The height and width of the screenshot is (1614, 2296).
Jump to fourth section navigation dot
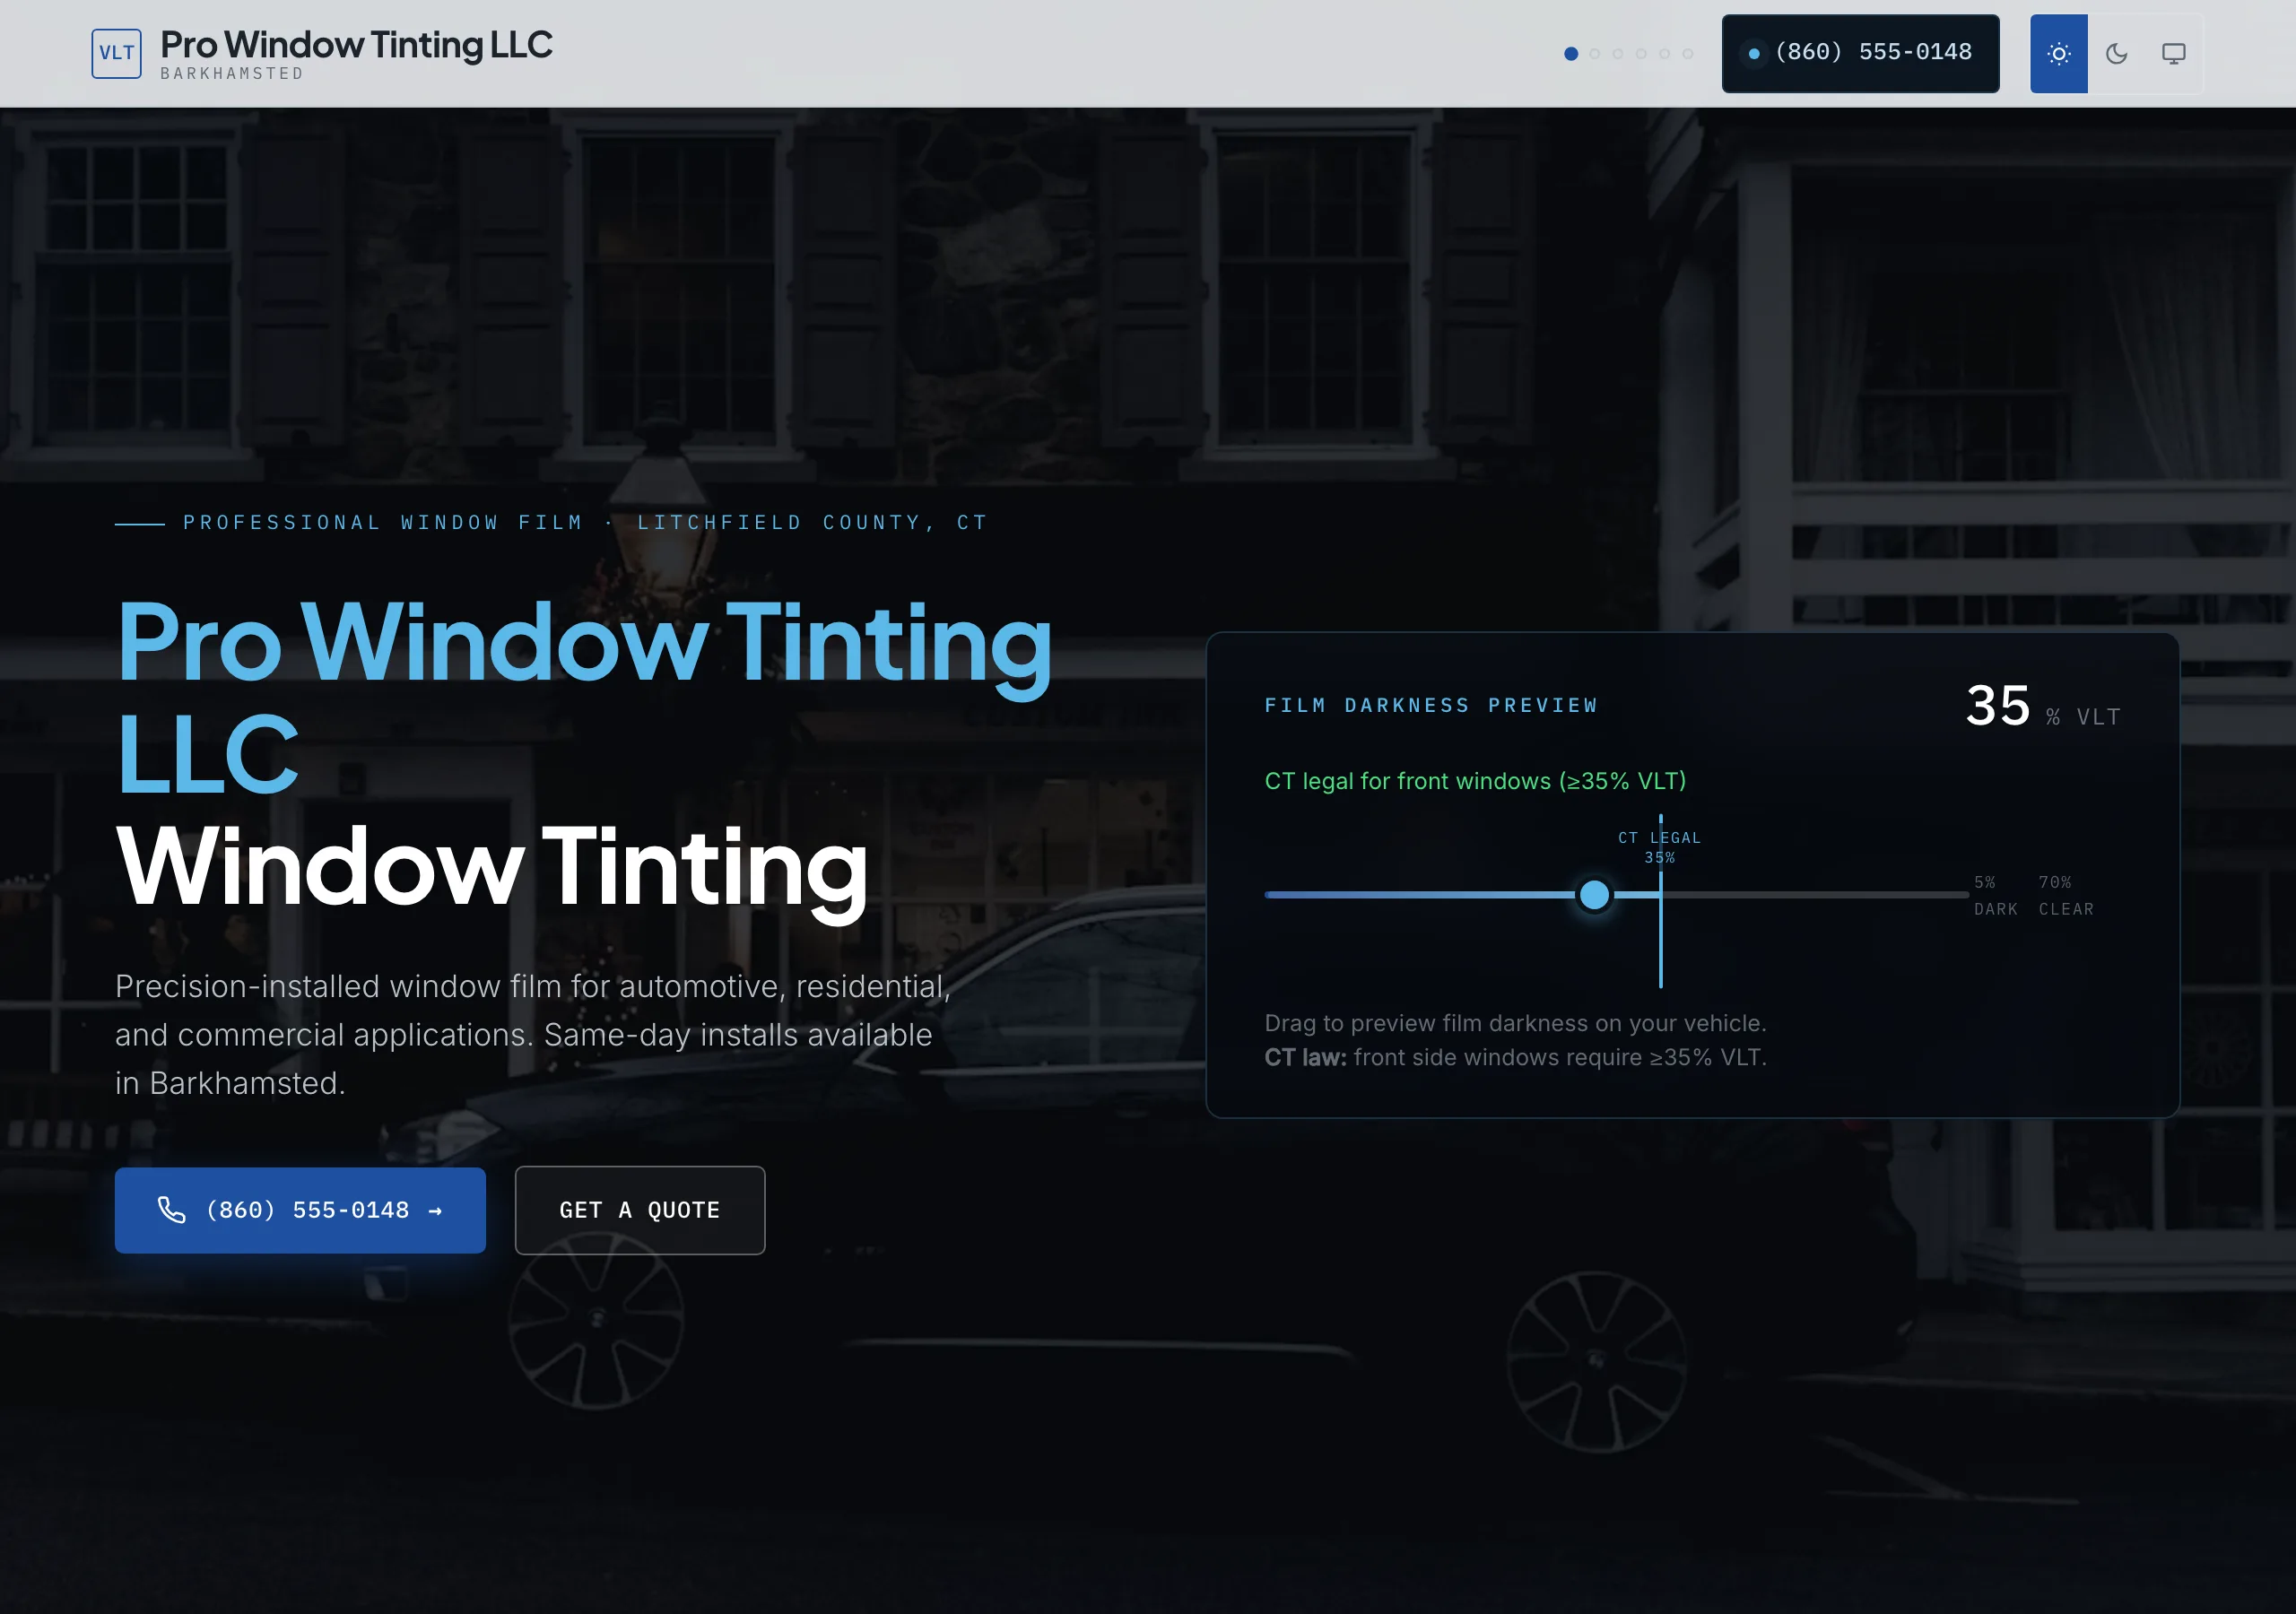coord(1641,54)
